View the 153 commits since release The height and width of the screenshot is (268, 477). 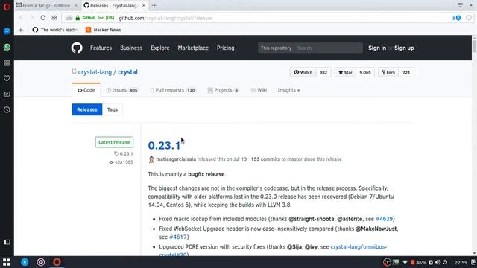(265, 159)
